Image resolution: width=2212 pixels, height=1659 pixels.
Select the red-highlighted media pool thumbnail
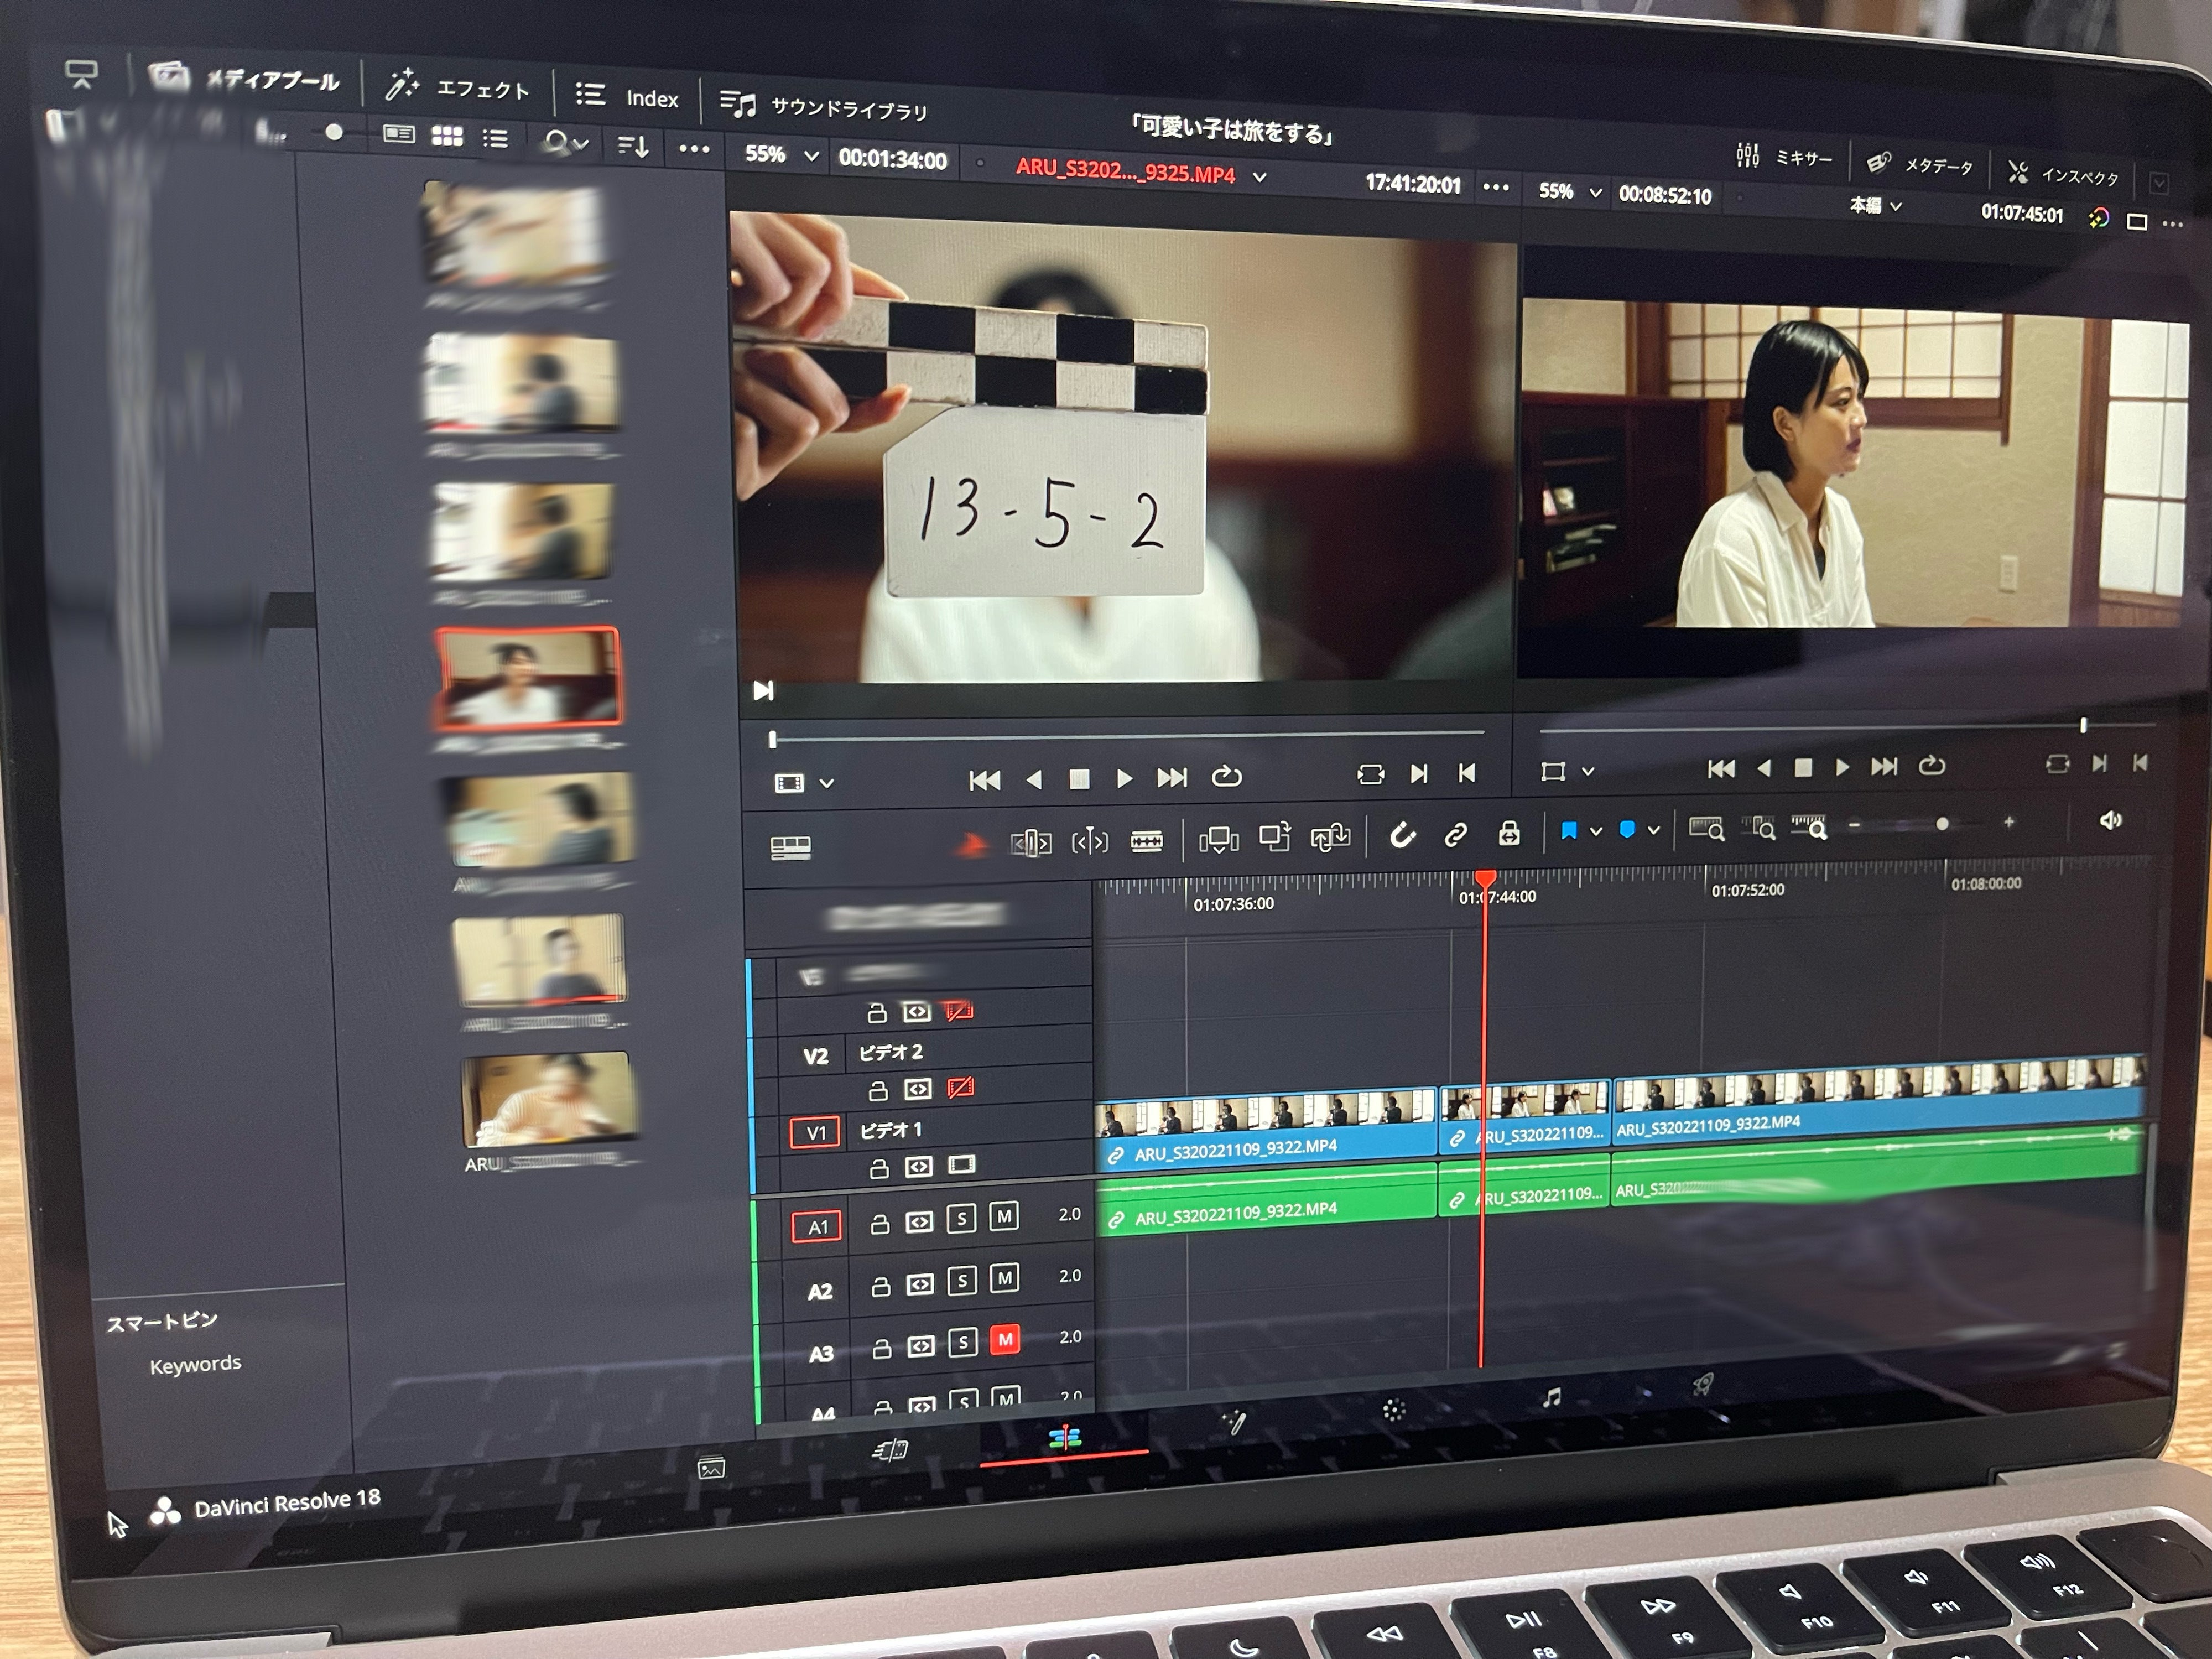[528, 677]
